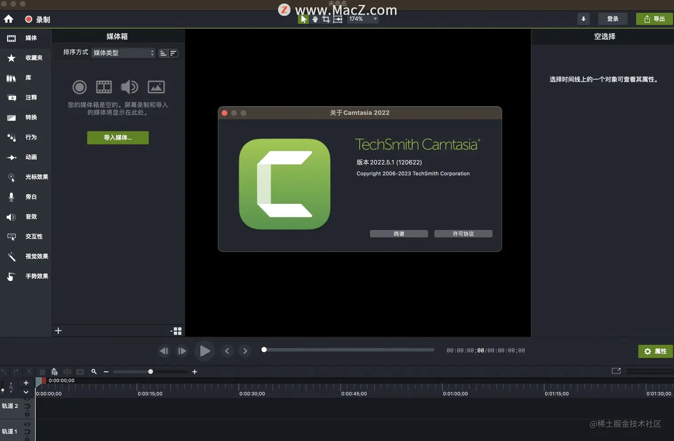
Task: Click the timeline magnifier zoom icon
Action: tap(94, 372)
